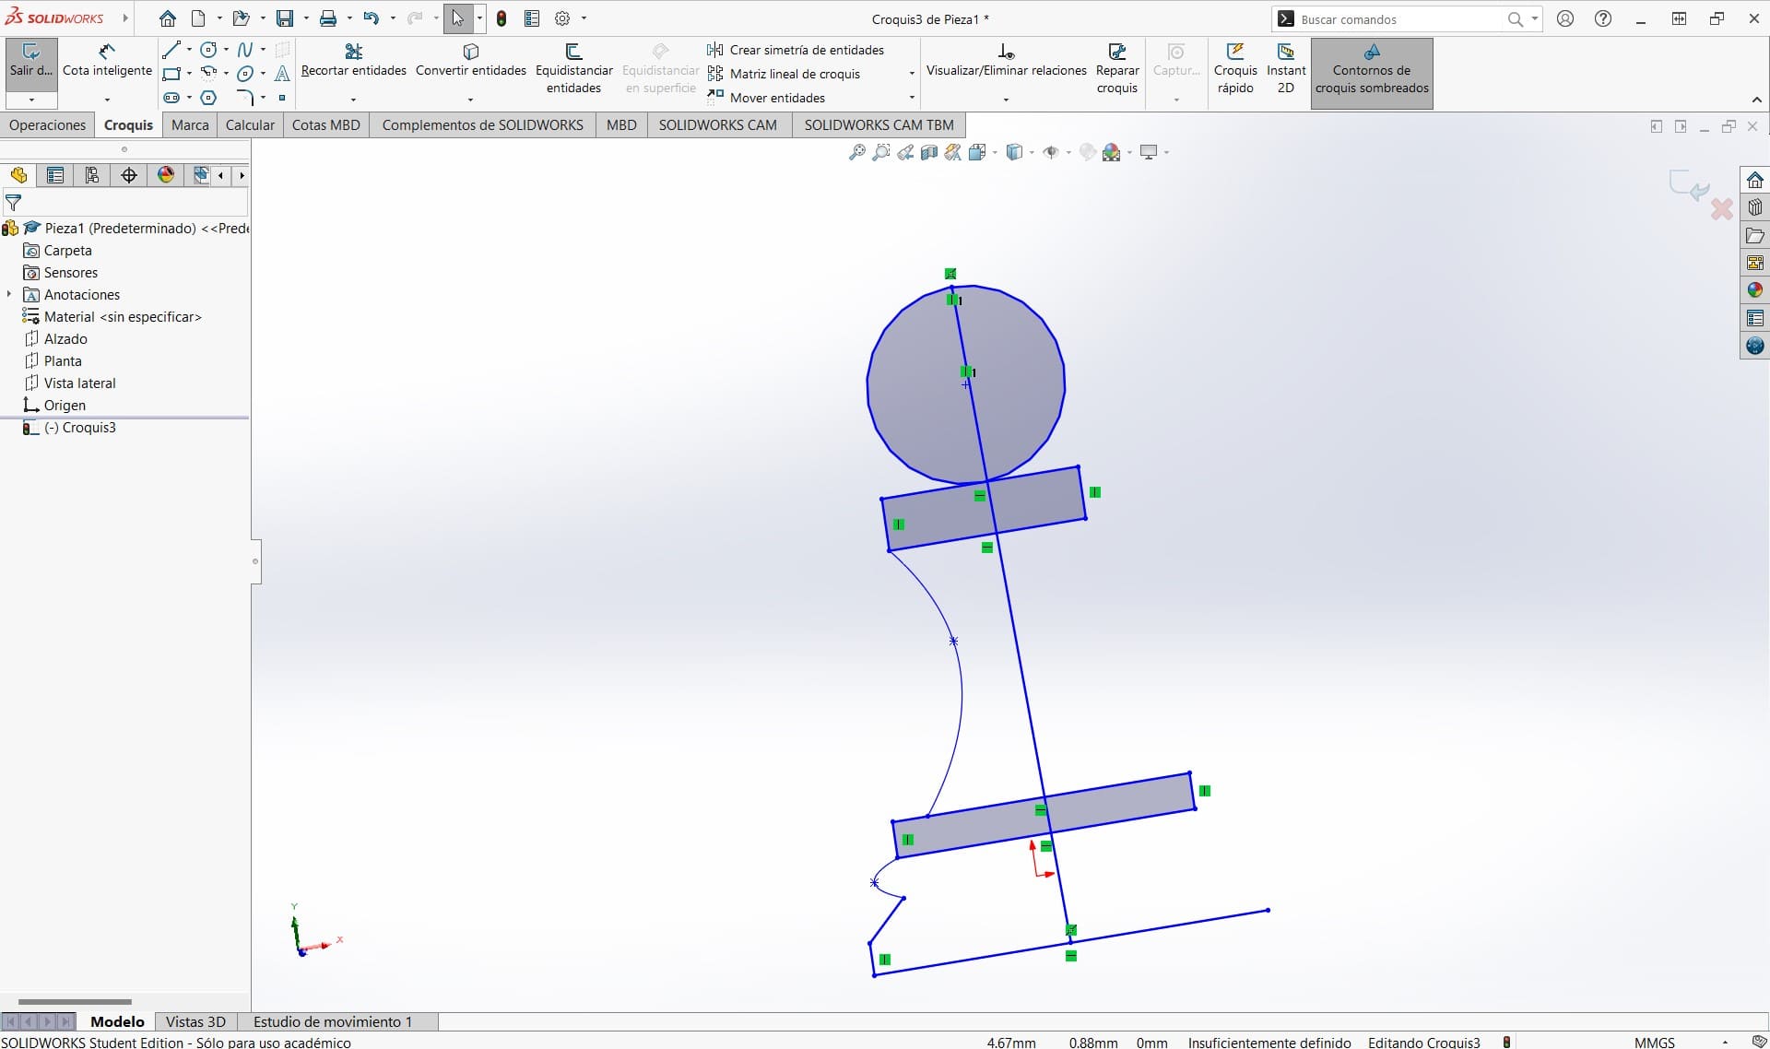
Task: Toggle Instant 2D mode
Action: click(x=1286, y=69)
